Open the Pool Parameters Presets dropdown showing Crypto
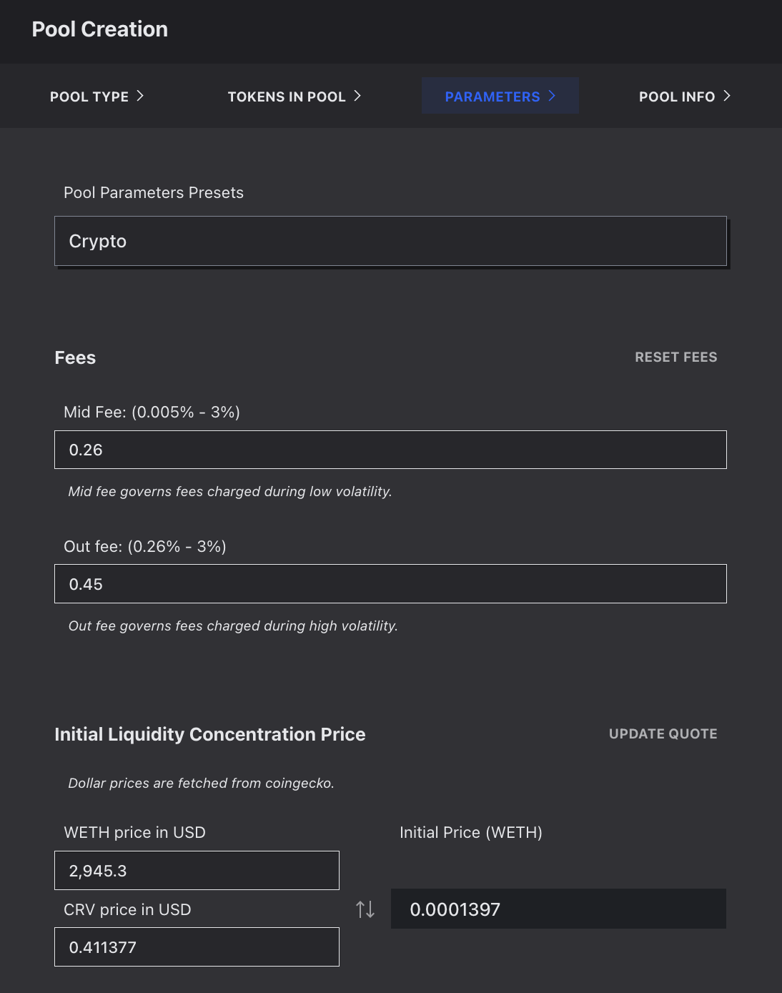 click(390, 241)
